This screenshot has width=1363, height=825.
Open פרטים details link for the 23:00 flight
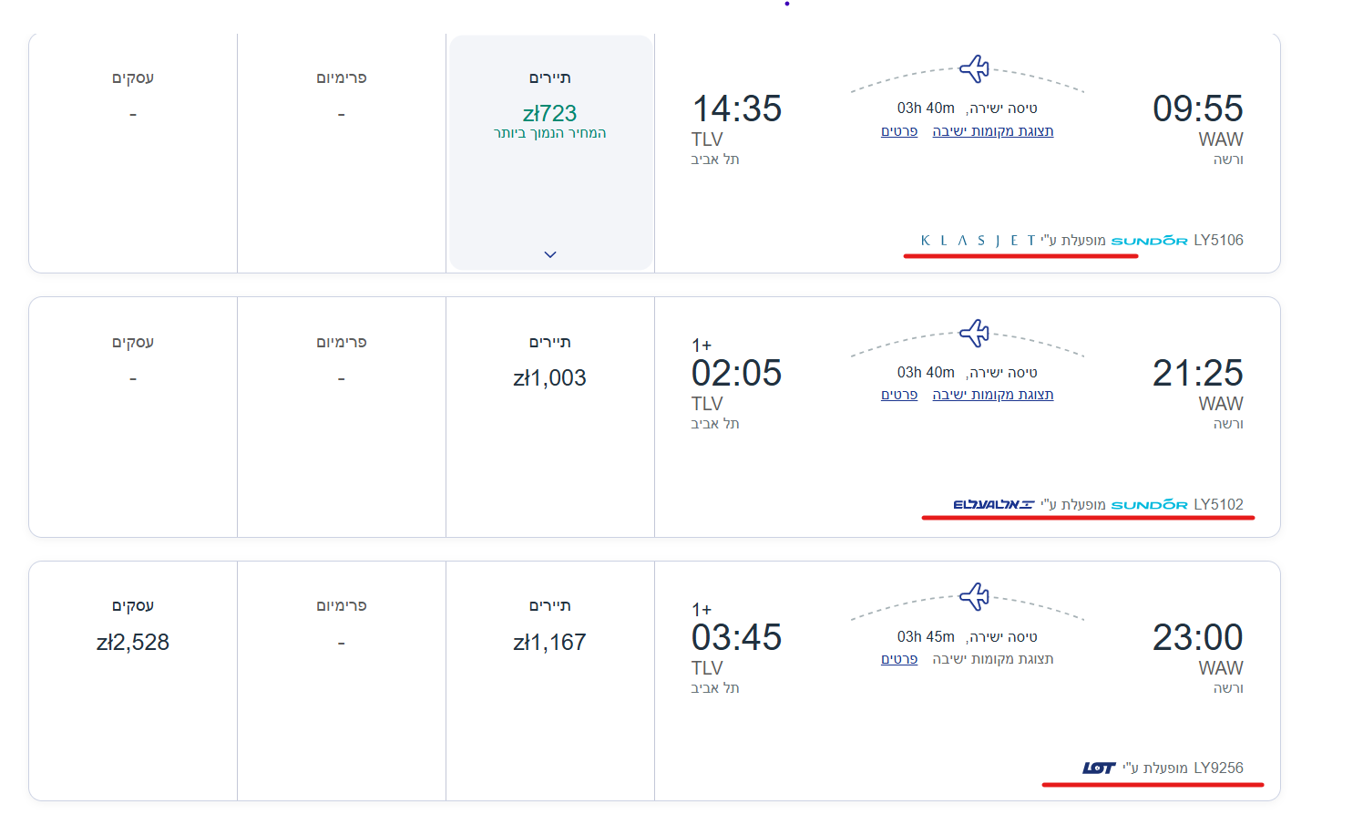point(899,659)
